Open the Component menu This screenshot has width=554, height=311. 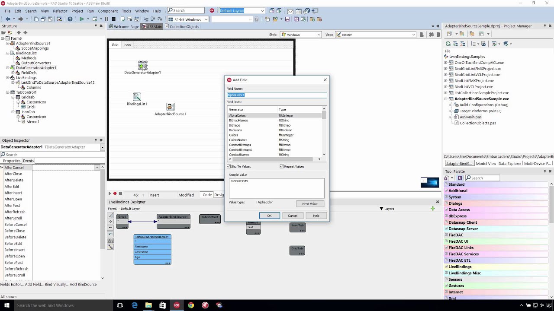tap(108, 11)
